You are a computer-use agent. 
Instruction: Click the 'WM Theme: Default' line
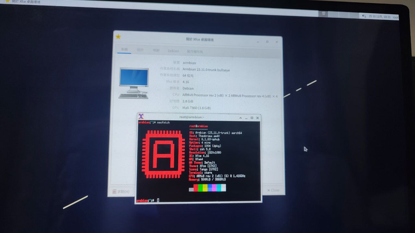202,162
